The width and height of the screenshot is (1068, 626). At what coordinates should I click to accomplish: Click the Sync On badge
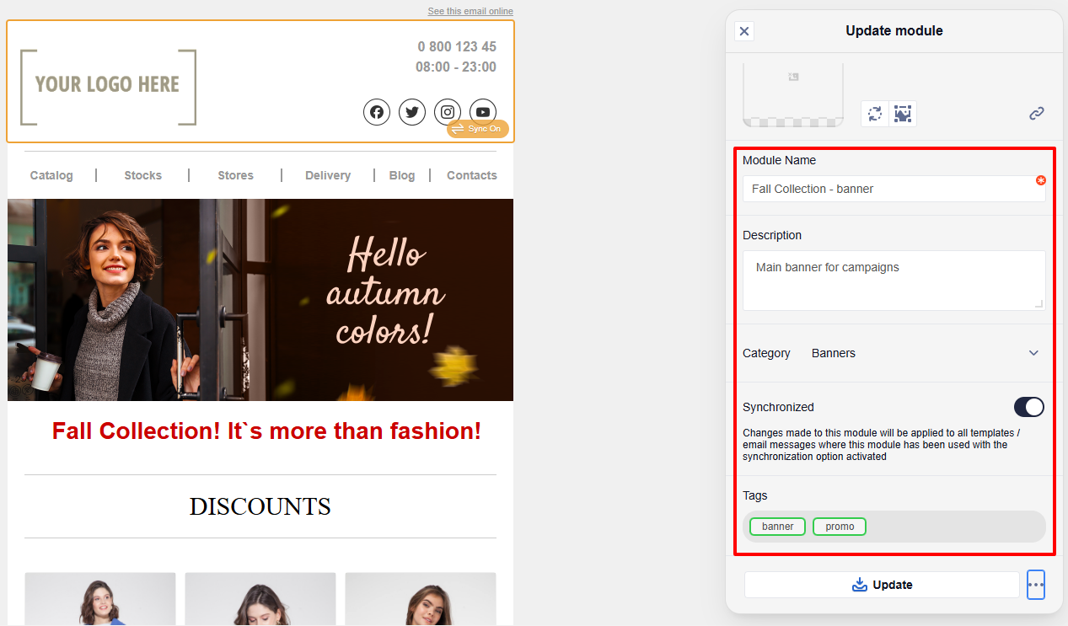pyautogui.click(x=478, y=129)
